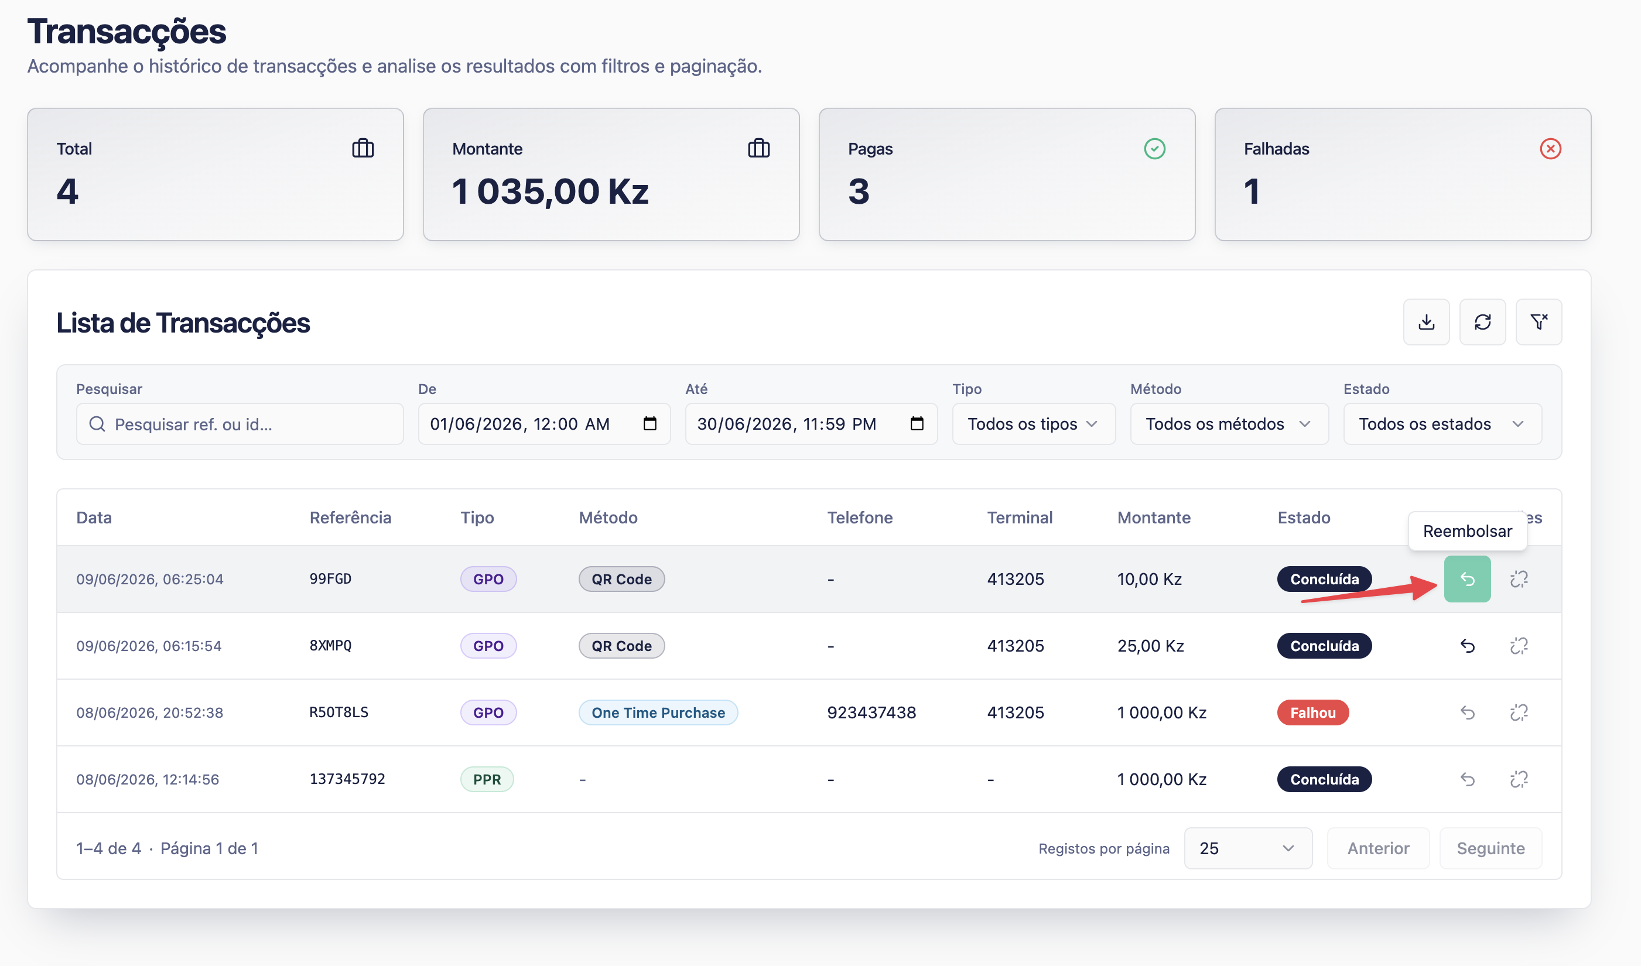Click amount 10,00 Kz
Image resolution: width=1641 pixels, height=966 pixels.
(1148, 578)
